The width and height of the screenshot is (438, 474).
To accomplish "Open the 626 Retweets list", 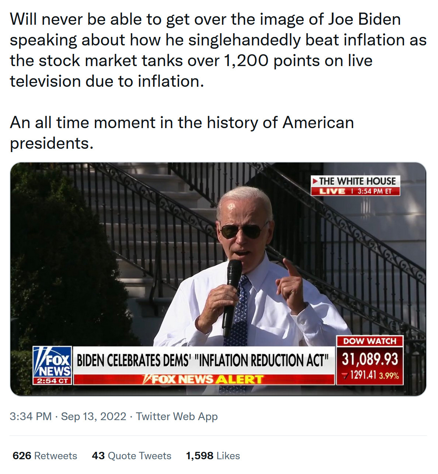I will [x=45, y=456].
